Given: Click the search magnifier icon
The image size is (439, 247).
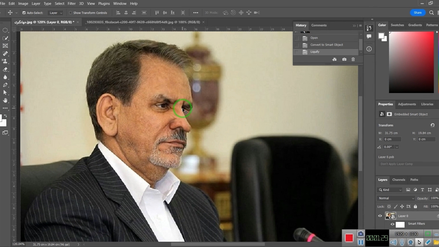Looking at the screenshot, I should [x=431, y=13].
